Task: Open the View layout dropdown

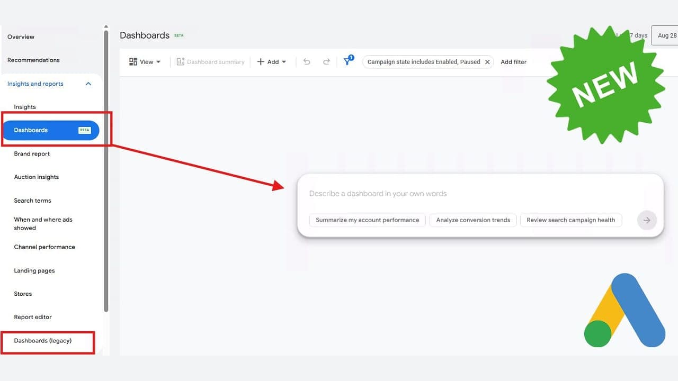Action: coord(145,62)
